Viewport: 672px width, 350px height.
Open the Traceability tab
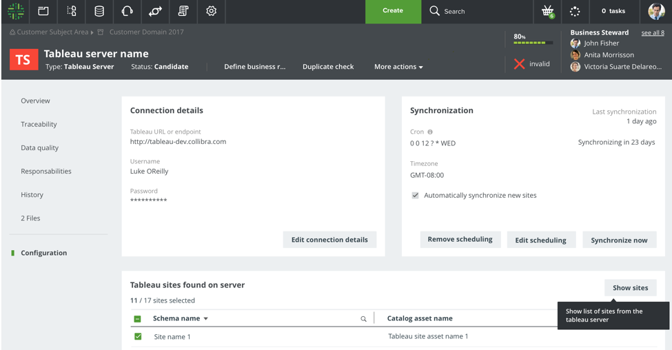pyautogui.click(x=39, y=124)
